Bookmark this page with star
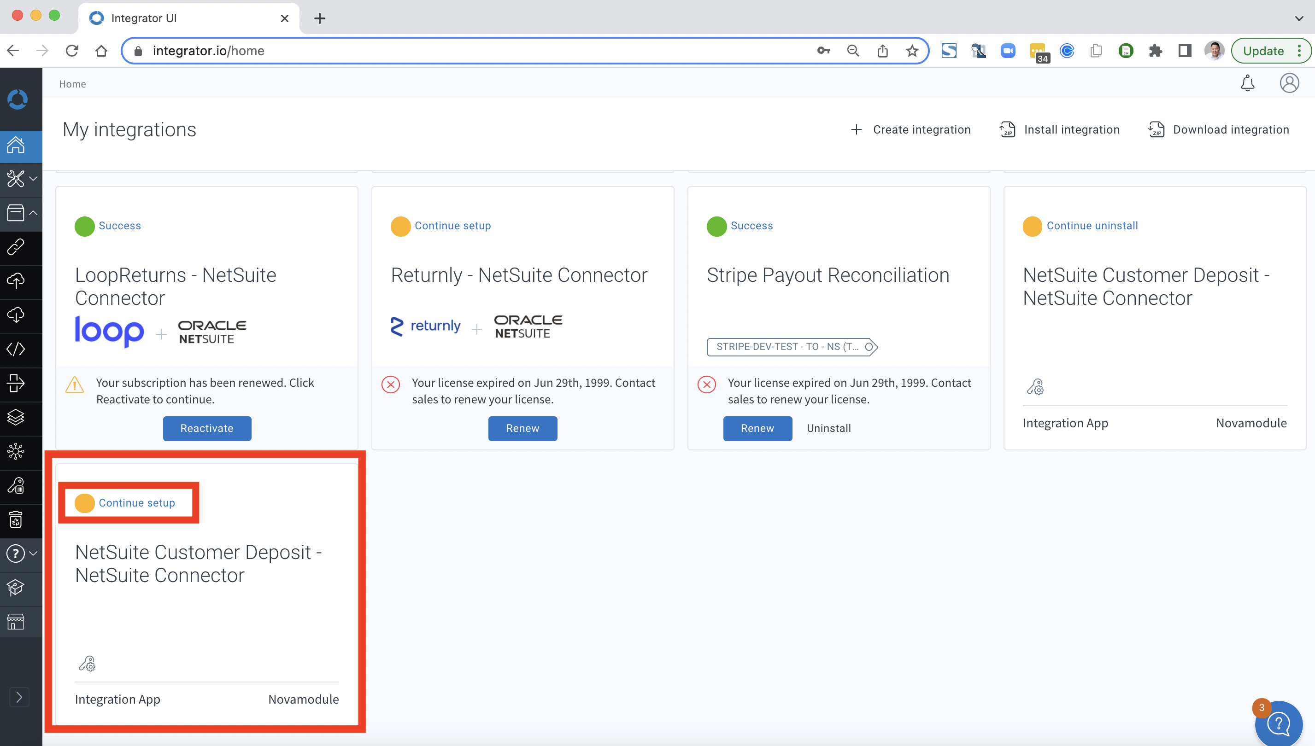Viewport: 1315px width, 746px height. pos(912,51)
